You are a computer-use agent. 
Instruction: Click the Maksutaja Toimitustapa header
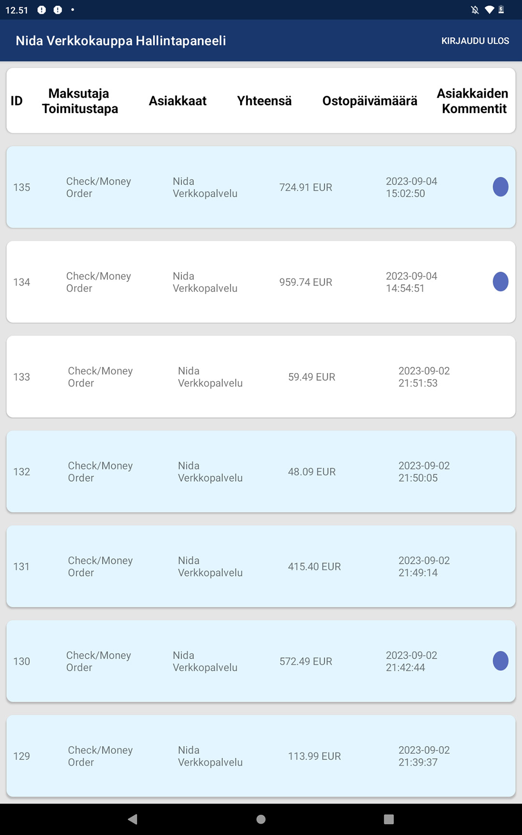pyautogui.click(x=80, y=101)
